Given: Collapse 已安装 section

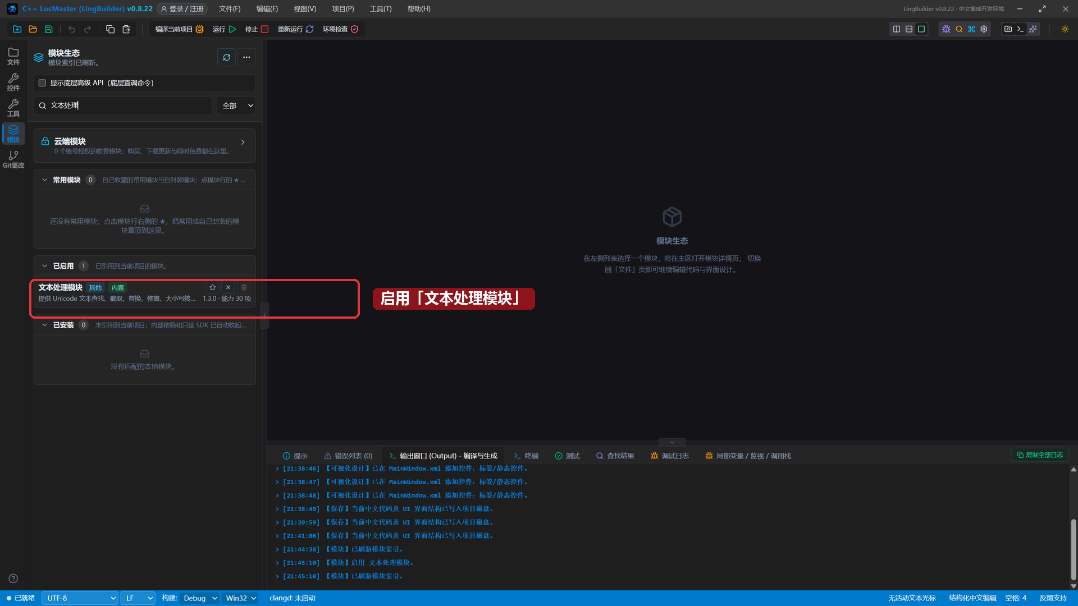Looking at the screenshot, I should (x=44, y=325).
